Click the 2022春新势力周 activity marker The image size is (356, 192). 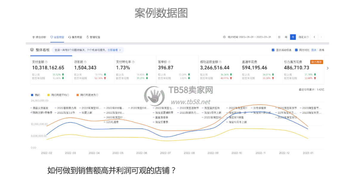pos(66,108)
